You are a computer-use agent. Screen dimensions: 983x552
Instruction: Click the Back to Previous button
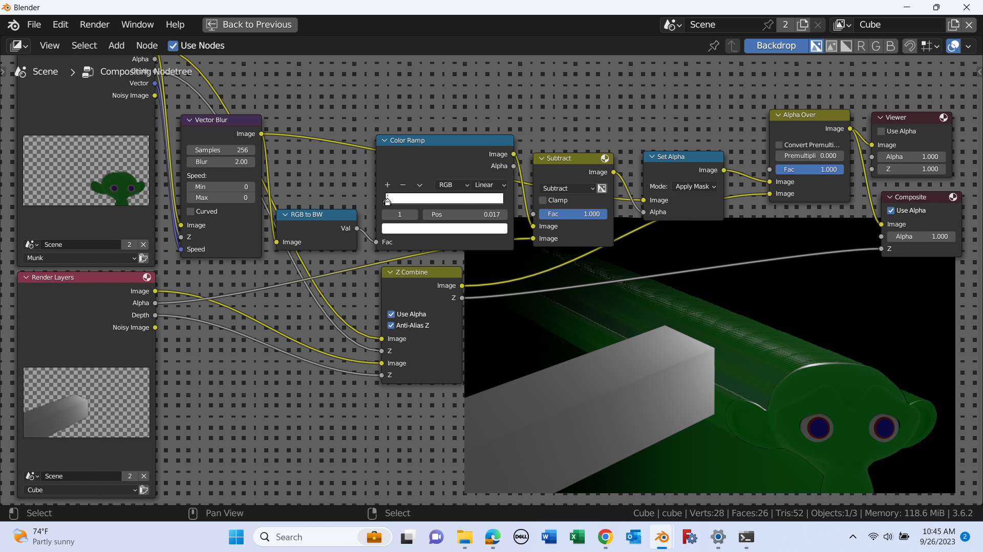250,25
